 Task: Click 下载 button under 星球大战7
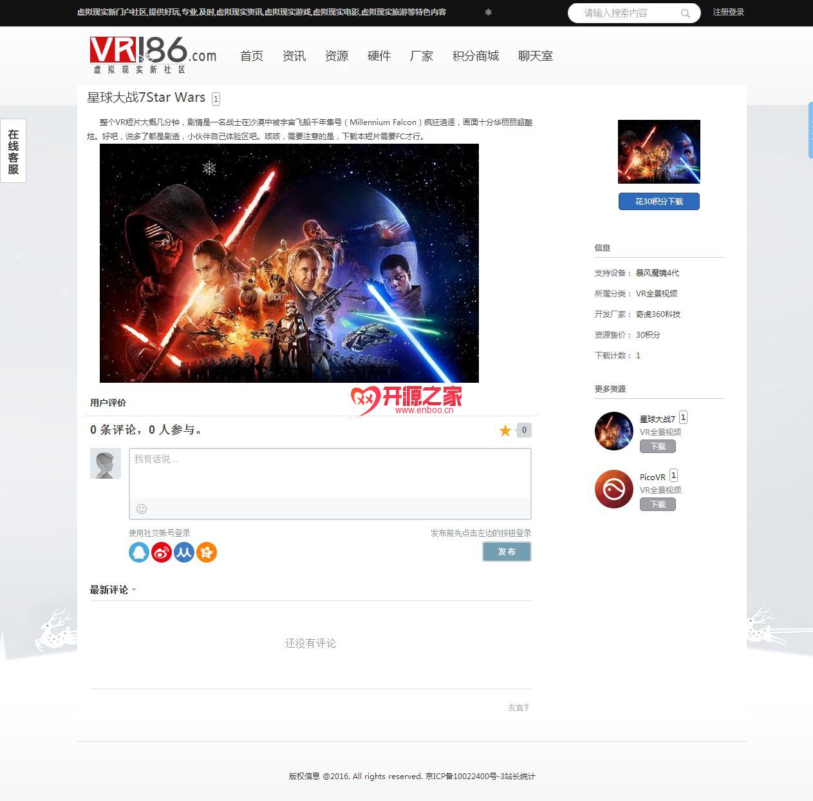click(x=658, y=447)
